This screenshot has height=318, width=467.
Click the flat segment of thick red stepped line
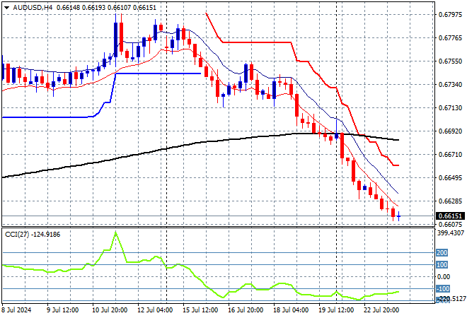click(256, 42)
